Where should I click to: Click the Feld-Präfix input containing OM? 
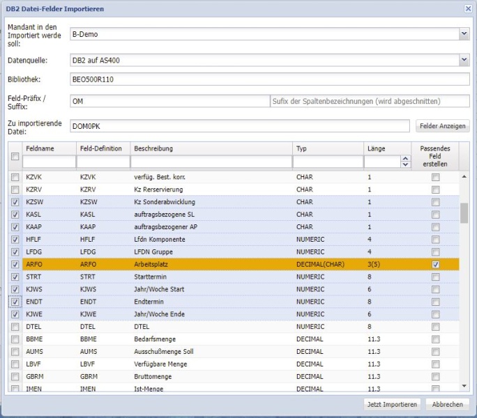[169, 102]
